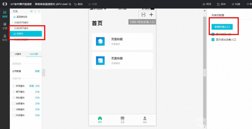Click the 配置 link beside 应用配置
The height and width of the screenshot is (129, 252).
point(37,71)
